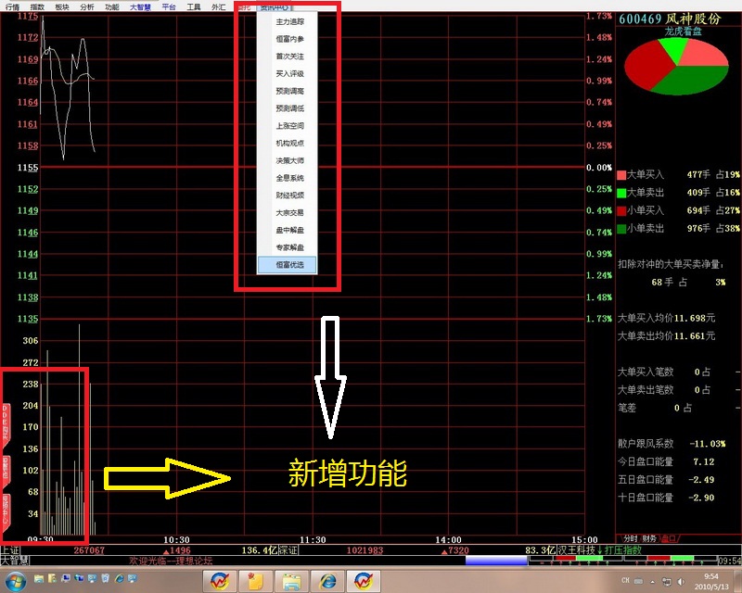Open the 行情 menu
This screenshot has height=593, width=742.
12,7
